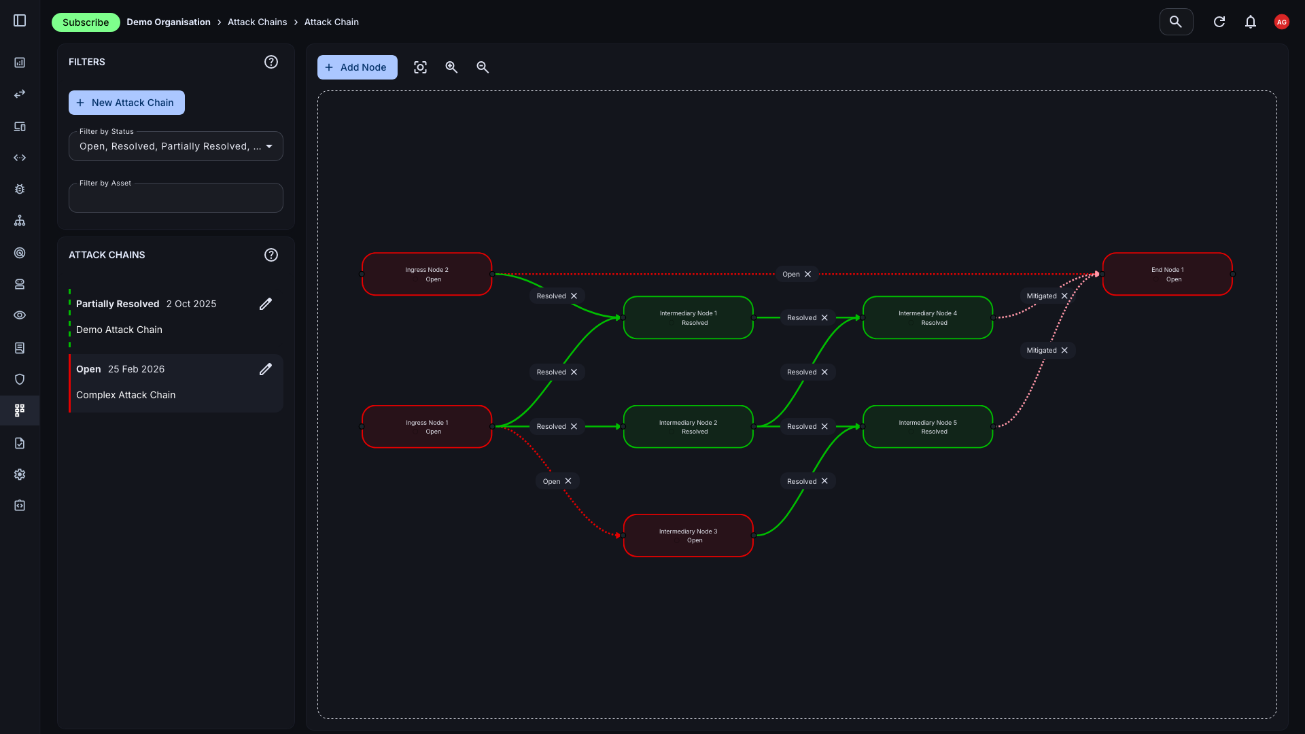Open the bug scanning icon in left sidebar
Viewport: 1305px width, 734px height.
pyautogui.click(x=20, y=189)
